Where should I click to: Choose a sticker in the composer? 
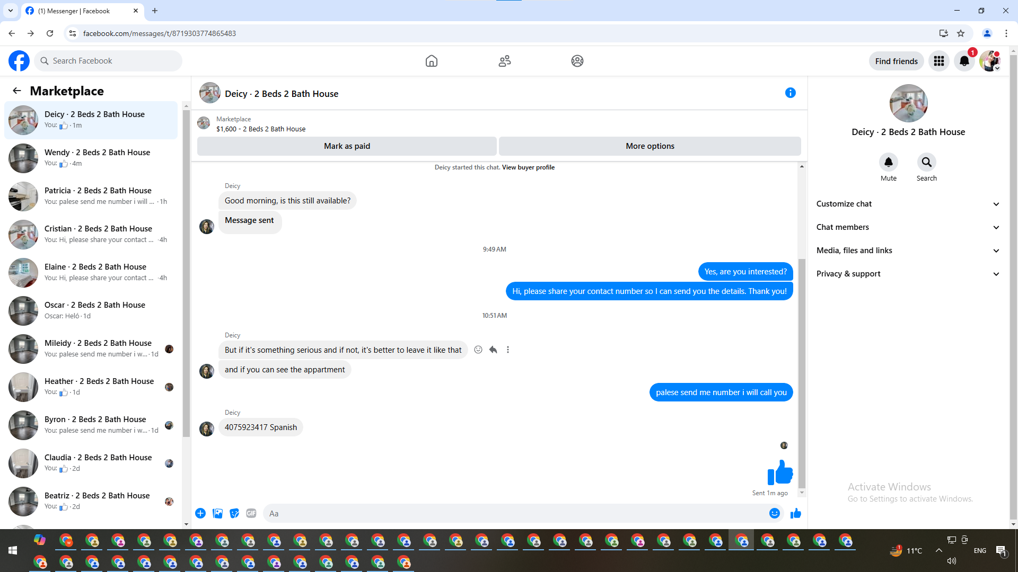pos(234,513)
